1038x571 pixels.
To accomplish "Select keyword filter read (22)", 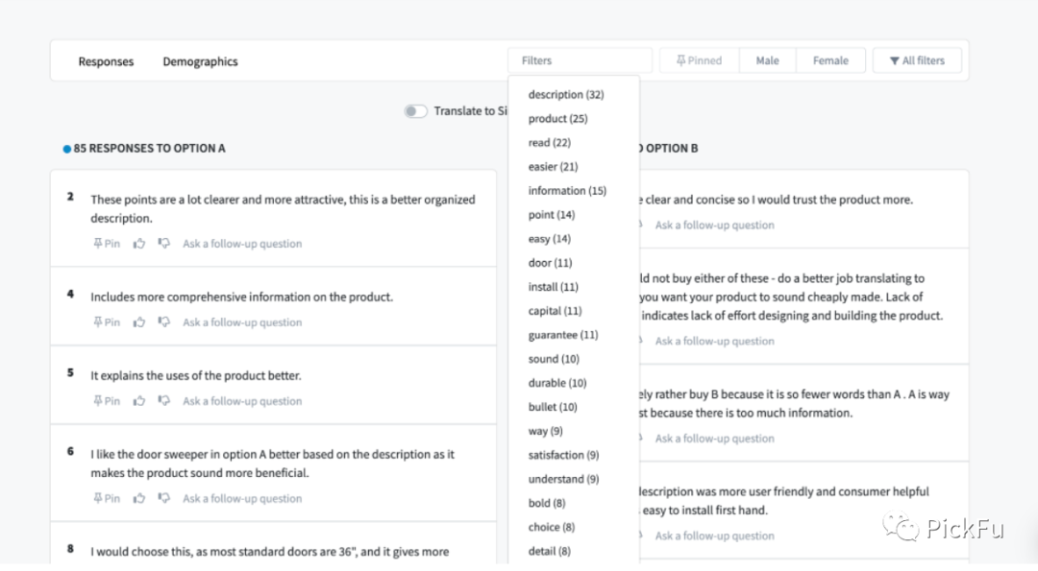I will (x=550, y=143).
